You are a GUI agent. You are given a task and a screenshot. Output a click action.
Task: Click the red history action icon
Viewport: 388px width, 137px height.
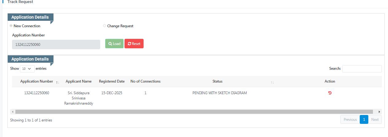click(x=330, y=93)
